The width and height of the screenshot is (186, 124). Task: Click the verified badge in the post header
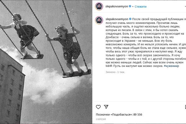coord(130,6)
